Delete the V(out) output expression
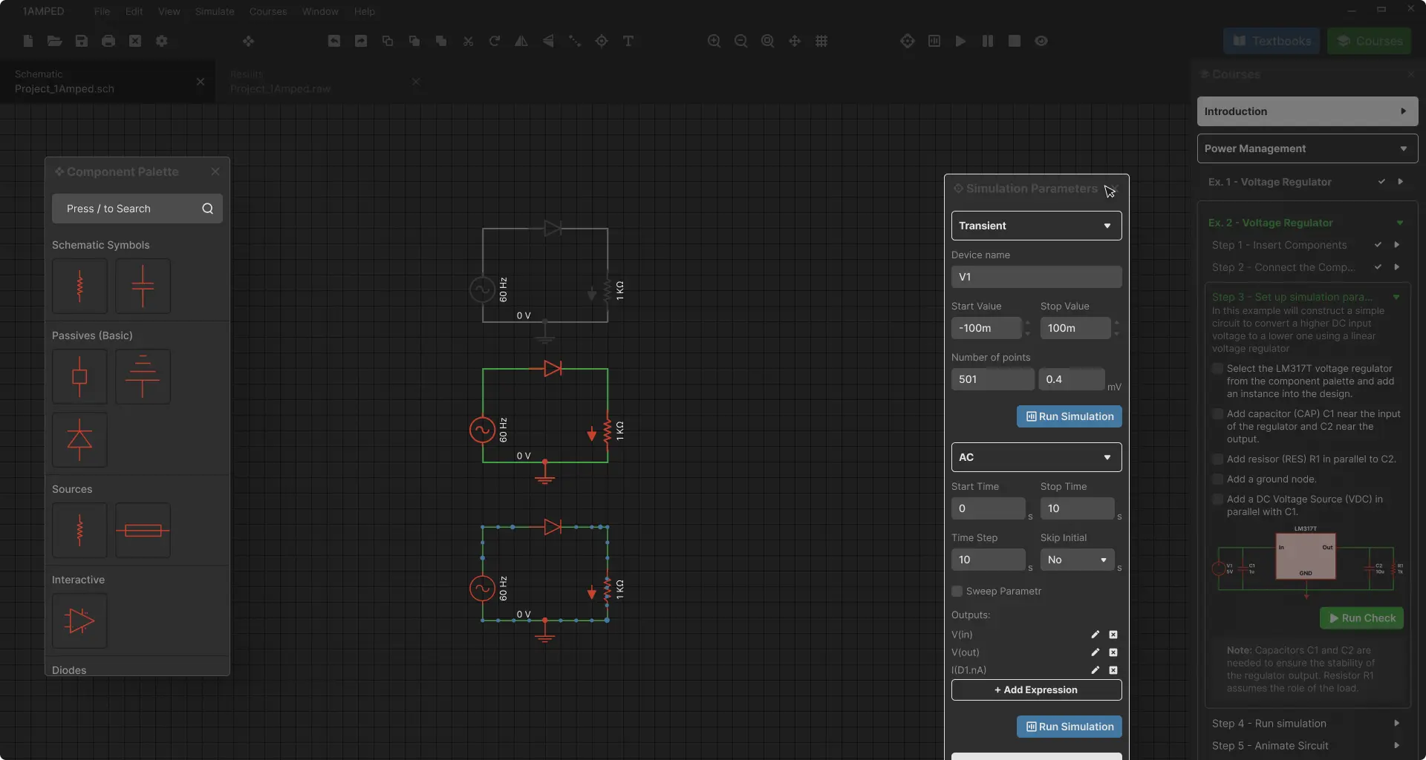Image resolution: width=1426 pixels, height=760 pixels. [x=1113, y=652]
